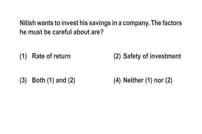Click the word Neither in option four
Viewport: 202px width, 134px height.
(x=133, y=80)
